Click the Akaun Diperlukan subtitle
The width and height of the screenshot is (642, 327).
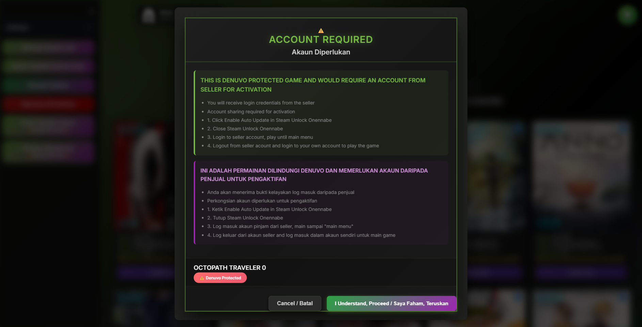point(321,52)
